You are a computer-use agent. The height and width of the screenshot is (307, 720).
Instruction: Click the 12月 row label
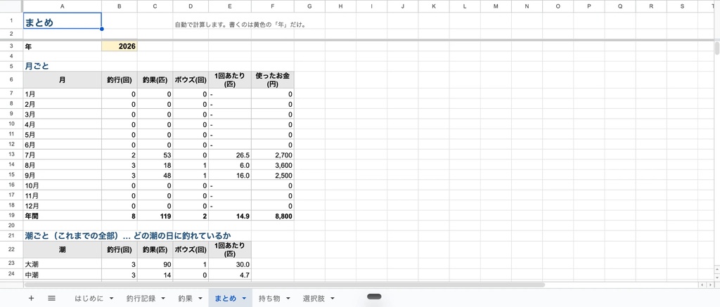point(63,206)
